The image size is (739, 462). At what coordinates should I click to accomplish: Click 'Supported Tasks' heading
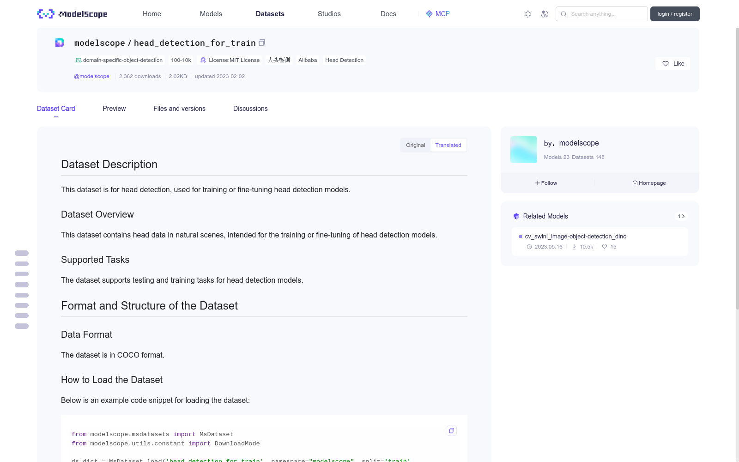point(95,260)
